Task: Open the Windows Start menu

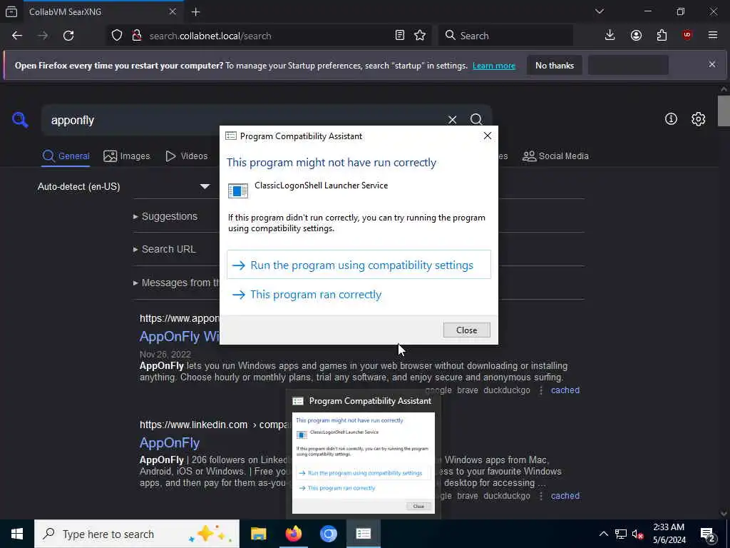Action: [x=17, y=534]
